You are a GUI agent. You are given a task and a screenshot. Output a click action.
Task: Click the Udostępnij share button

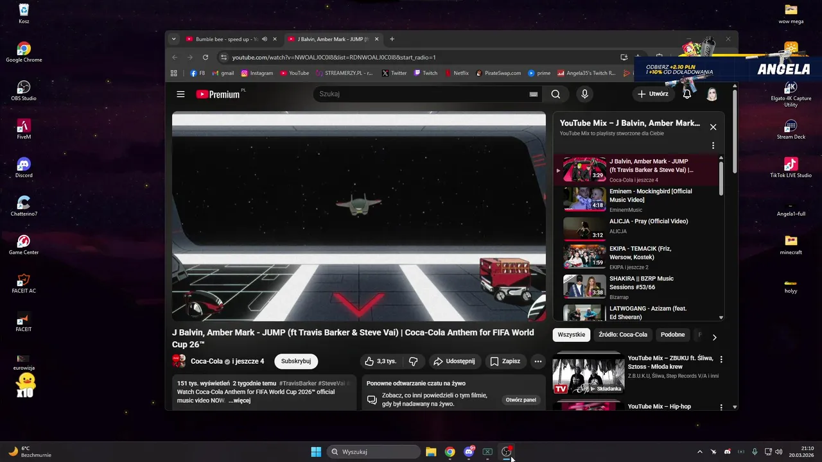(x=455, y=361)
